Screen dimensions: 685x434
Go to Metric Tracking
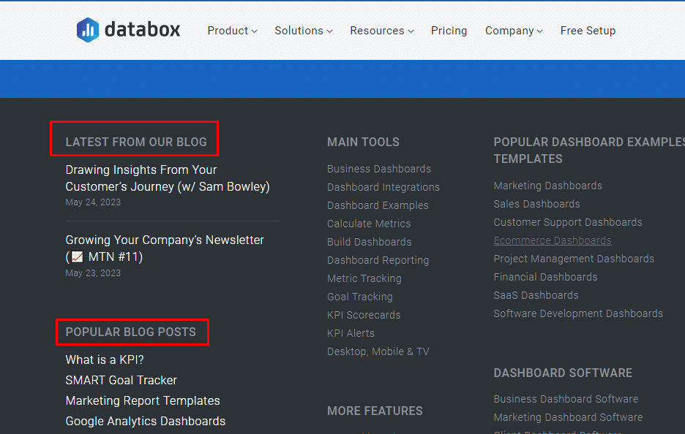point(364,278)
